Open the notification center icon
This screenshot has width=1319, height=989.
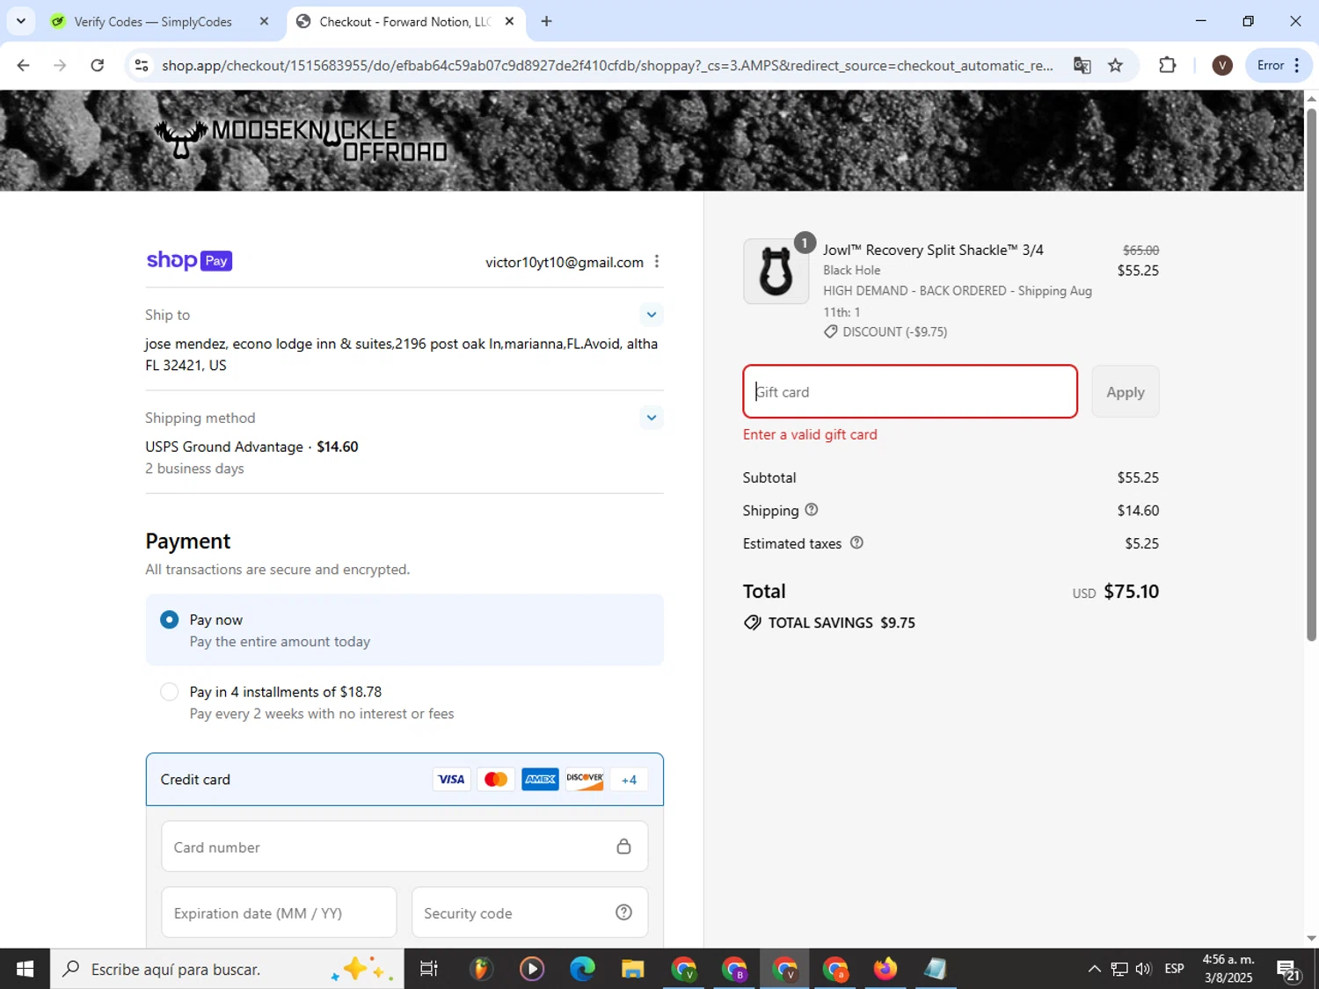(1289, 969)
